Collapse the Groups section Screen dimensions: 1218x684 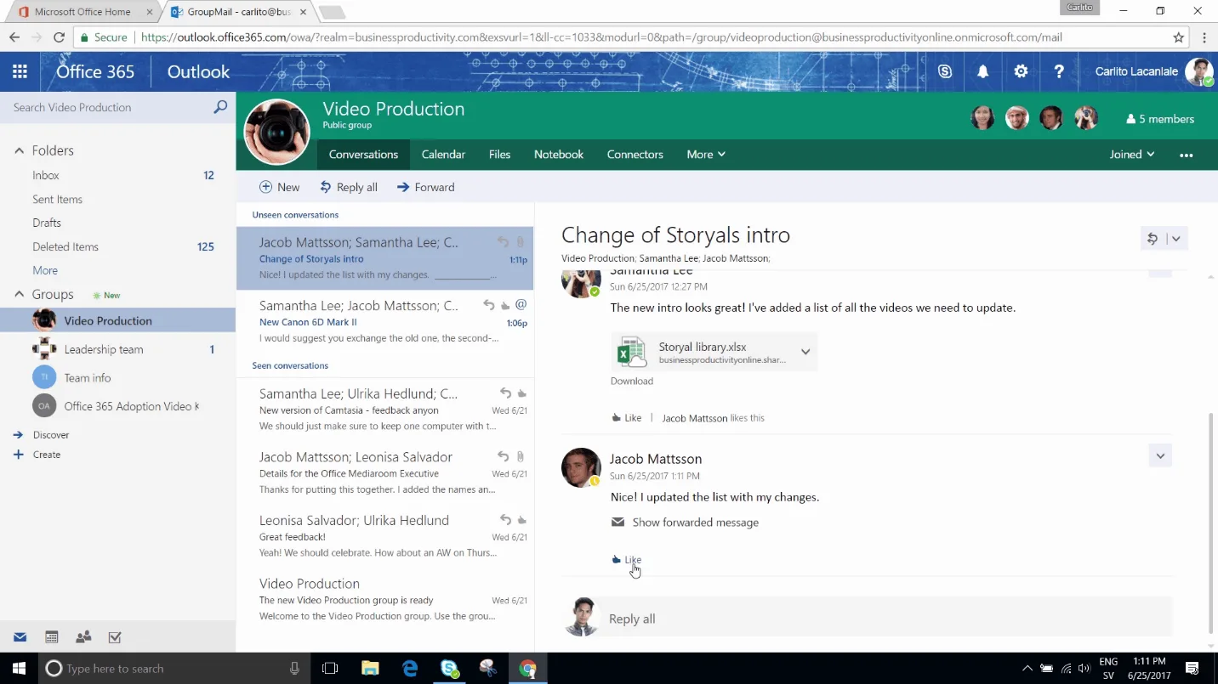[19, 294]
